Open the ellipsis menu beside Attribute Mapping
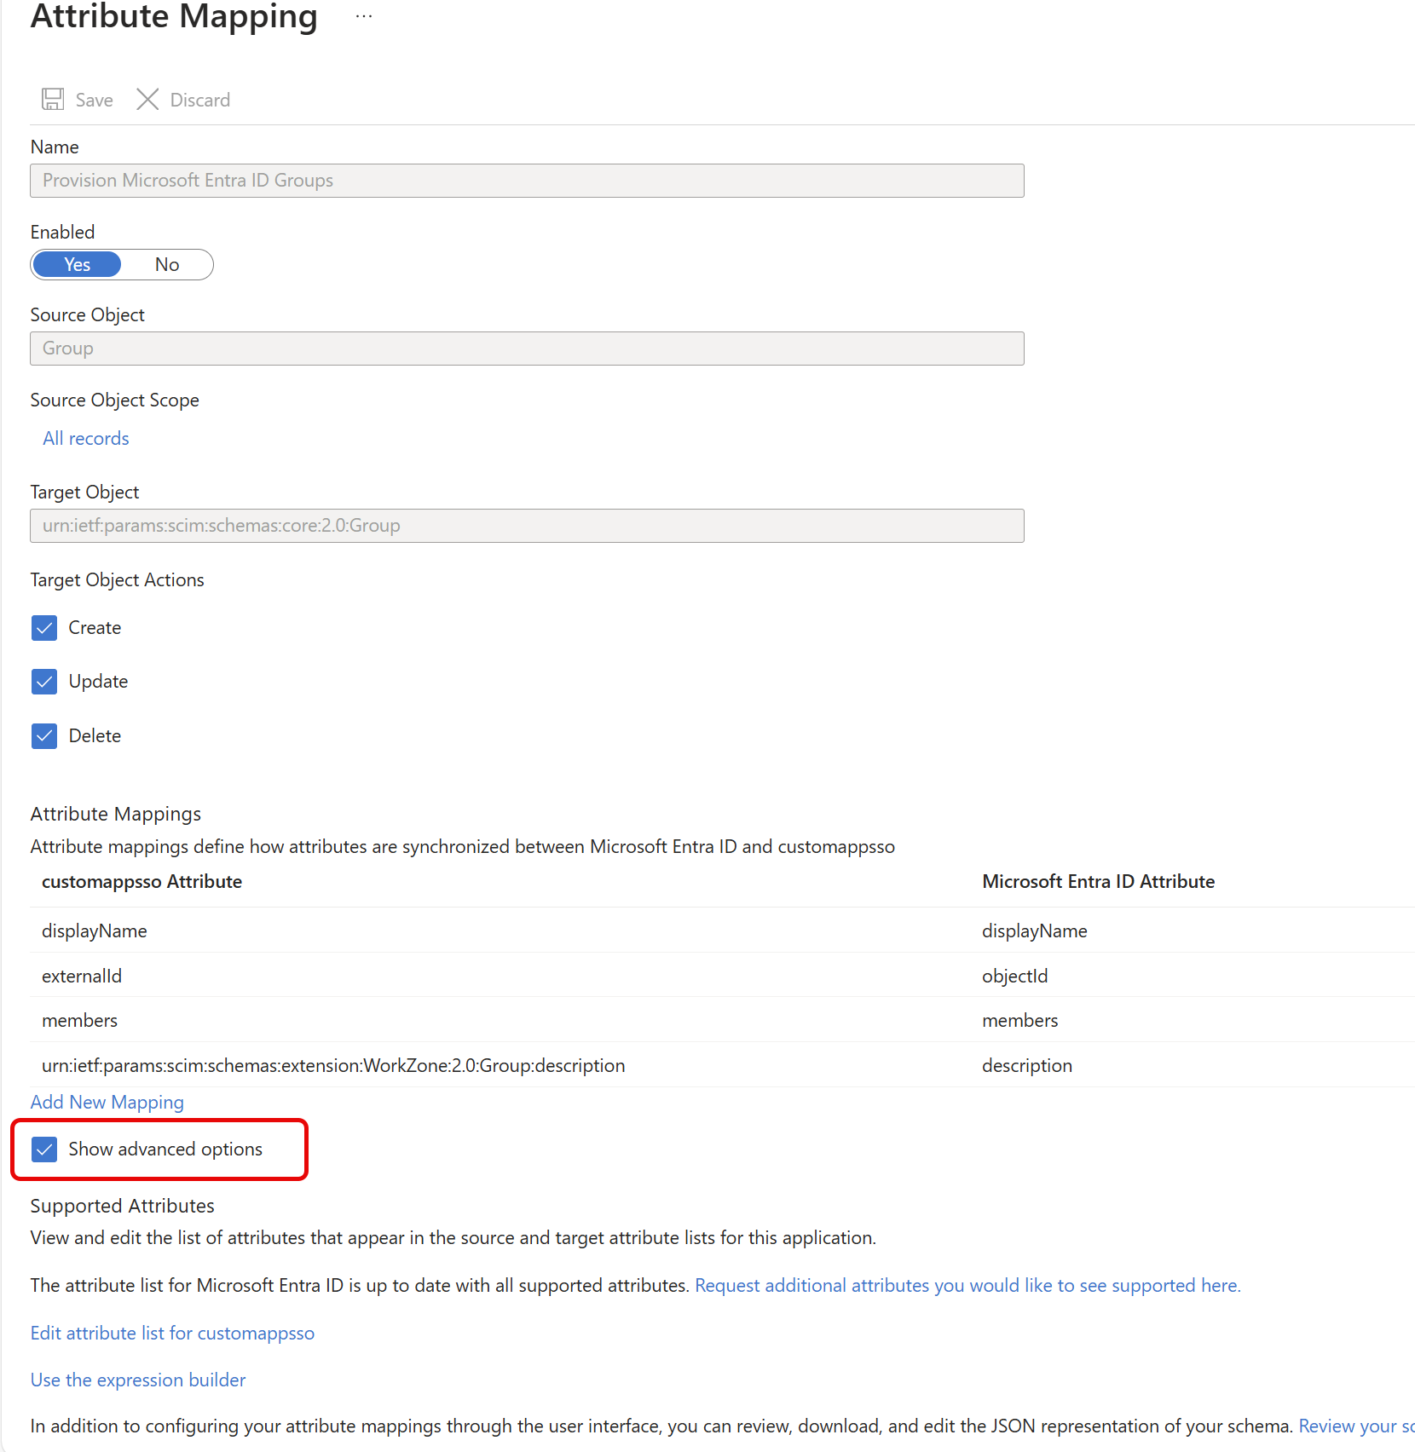Image resolution: width=1415 pixels, height=1452 pixels. [364, 17]
